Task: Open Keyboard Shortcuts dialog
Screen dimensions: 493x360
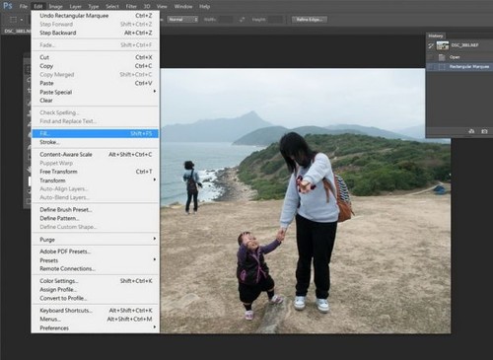Action: (95, 311)
